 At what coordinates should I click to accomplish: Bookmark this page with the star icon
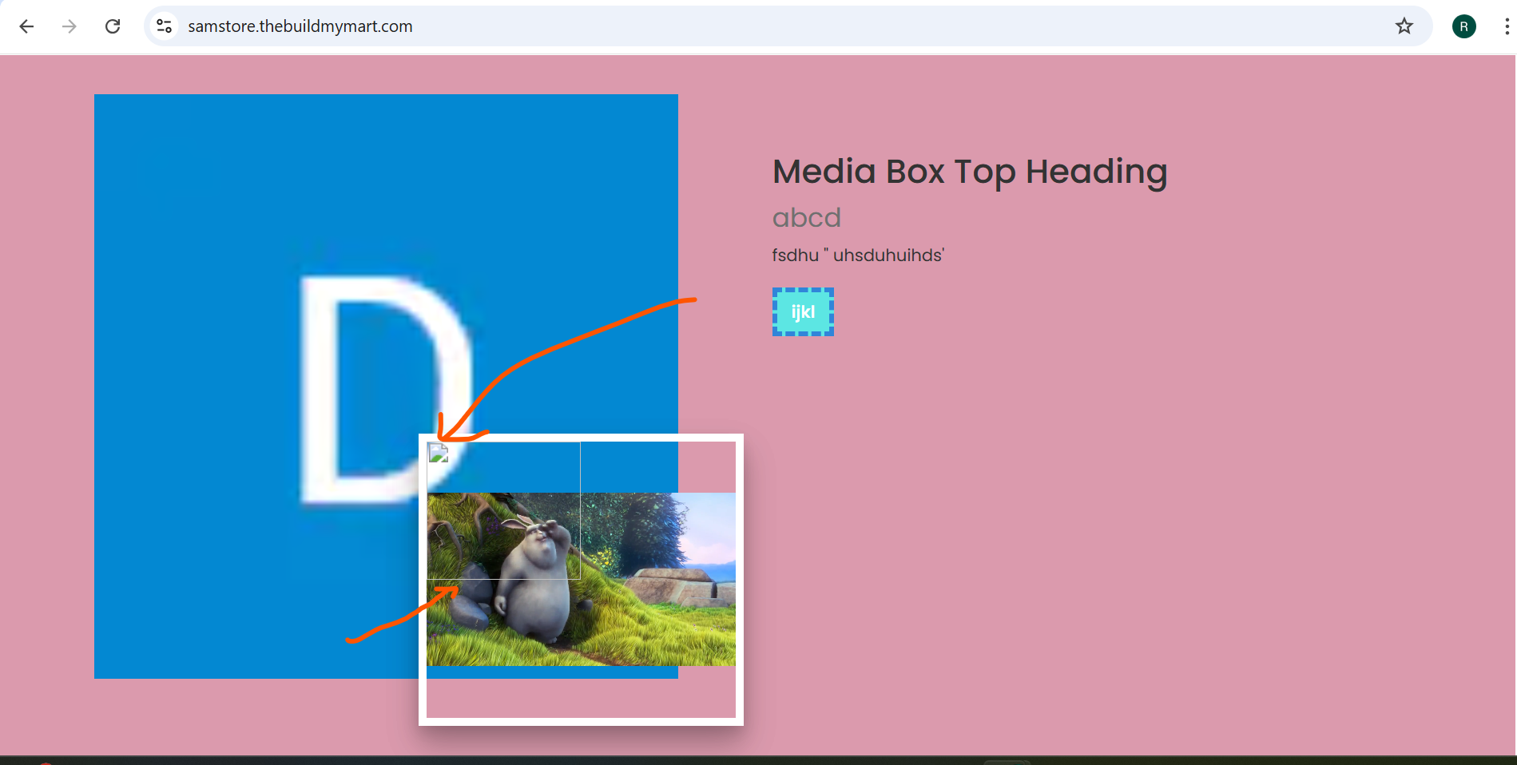click(x=1404, y=26)
